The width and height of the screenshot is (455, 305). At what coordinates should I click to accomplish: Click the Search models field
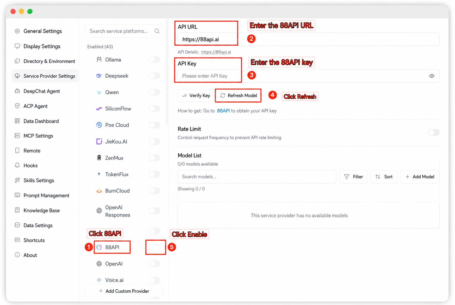pos(257,177)
